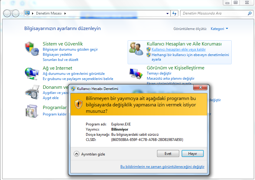The image size is (255, 180).
Task: Click Ev grubunu ve paylaşım seçeneklerini belirle
Action: tap(78, 79)
